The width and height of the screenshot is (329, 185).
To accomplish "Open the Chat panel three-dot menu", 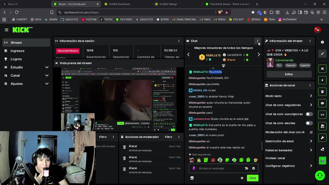I will (258, 41).
